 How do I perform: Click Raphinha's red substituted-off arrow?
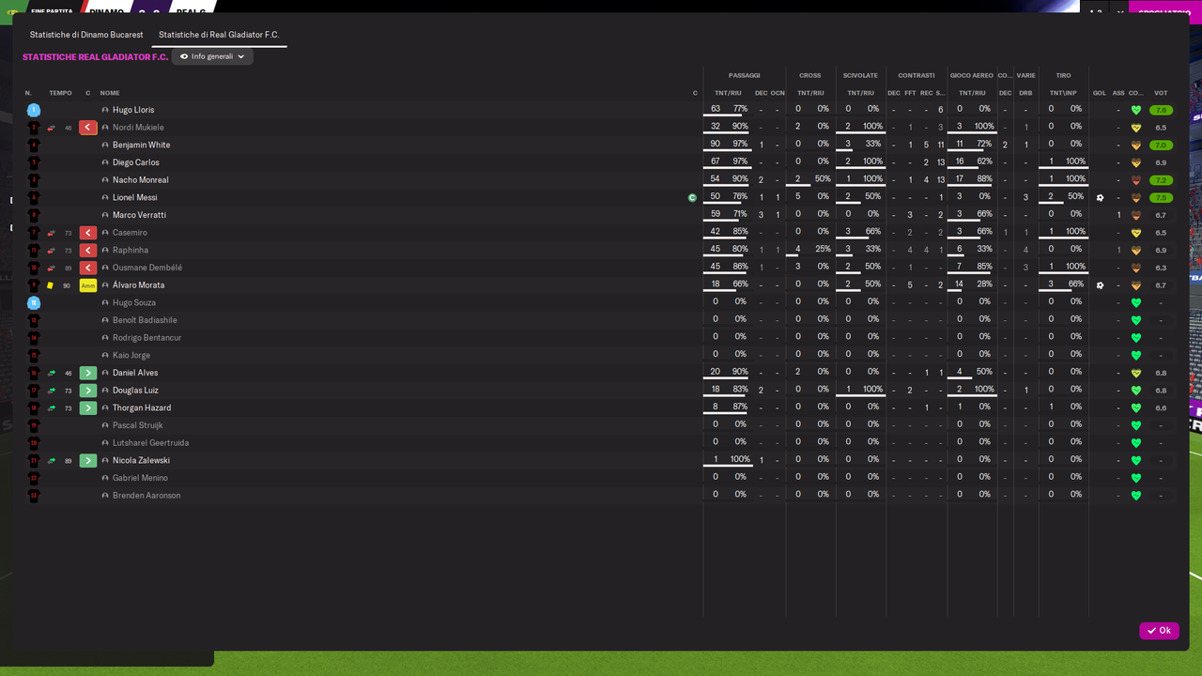point(88,251)
